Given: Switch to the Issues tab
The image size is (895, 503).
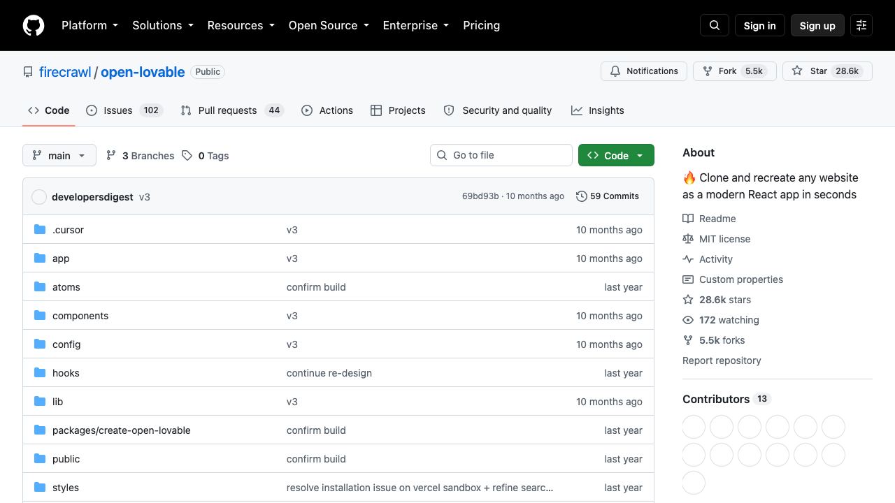Looking at the screenshot, I should 124,110.
